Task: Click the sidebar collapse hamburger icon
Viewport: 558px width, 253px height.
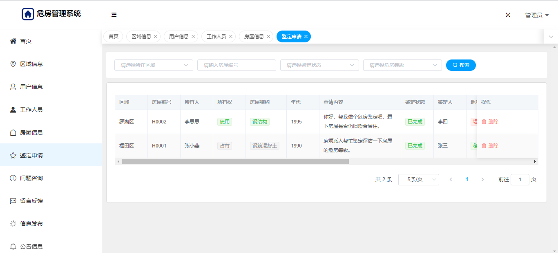Action: (114, 15)
